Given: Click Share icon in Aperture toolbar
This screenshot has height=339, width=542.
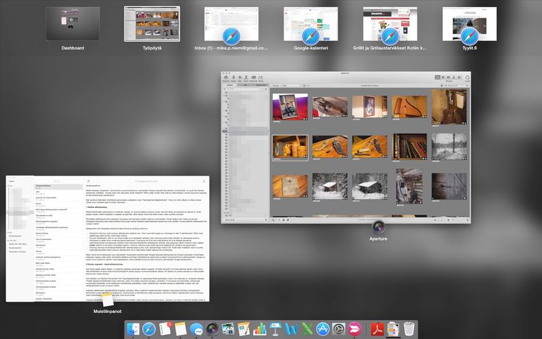Looking at the screenshot, I should click(x=261, y=78).
